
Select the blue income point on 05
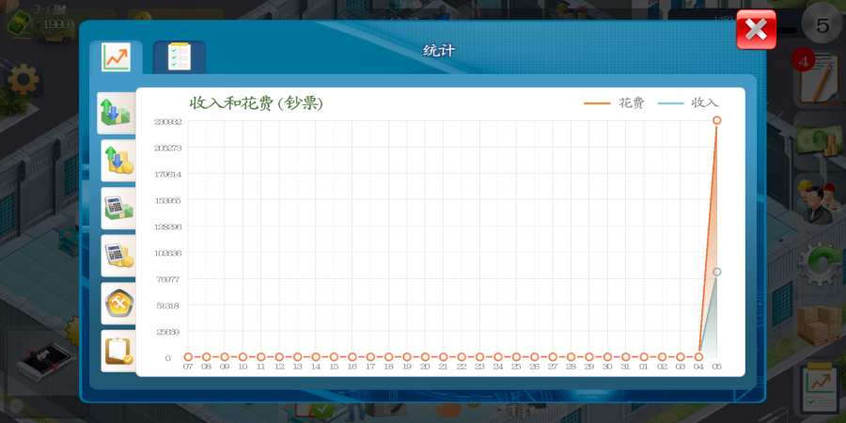(717, 272)
